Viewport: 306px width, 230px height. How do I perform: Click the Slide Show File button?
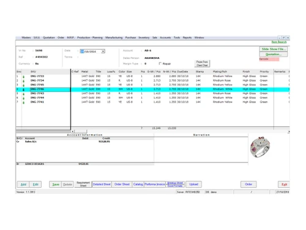tap(274, 49)
